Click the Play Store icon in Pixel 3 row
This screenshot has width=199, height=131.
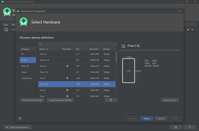[68, 78]
